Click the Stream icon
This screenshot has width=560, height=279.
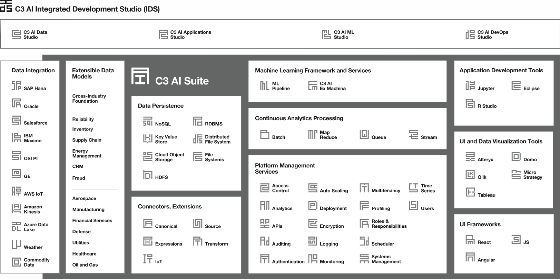point(414,134)
